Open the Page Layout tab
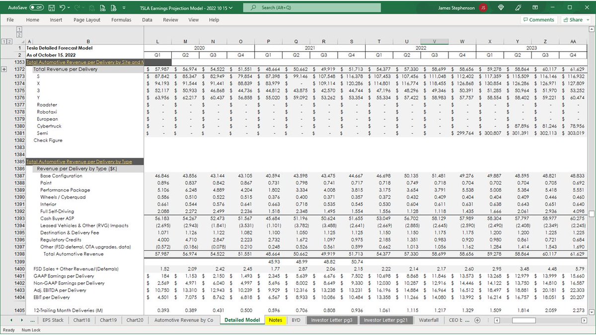Screen dimensions: 596x335 [87, 20]
